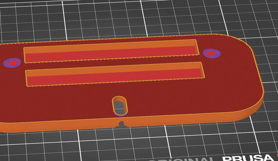The image size is (278, 161).
Task: Select the oval slot near the front edge
Action: pyautogui.click(x=120, y=106)
